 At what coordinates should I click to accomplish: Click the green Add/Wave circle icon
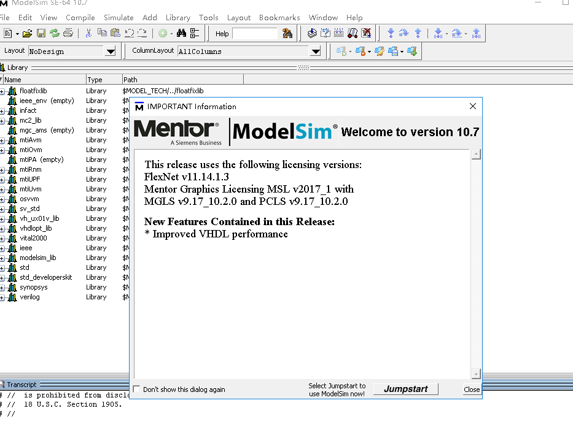[x=163, y=34]
